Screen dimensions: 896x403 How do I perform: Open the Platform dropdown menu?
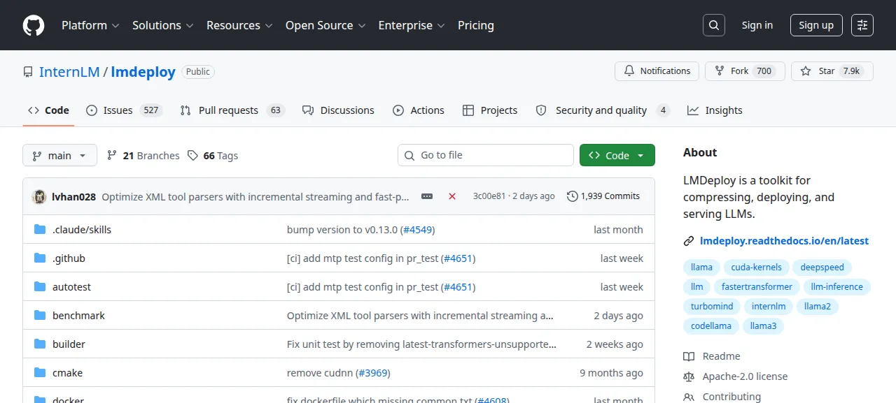90,25
